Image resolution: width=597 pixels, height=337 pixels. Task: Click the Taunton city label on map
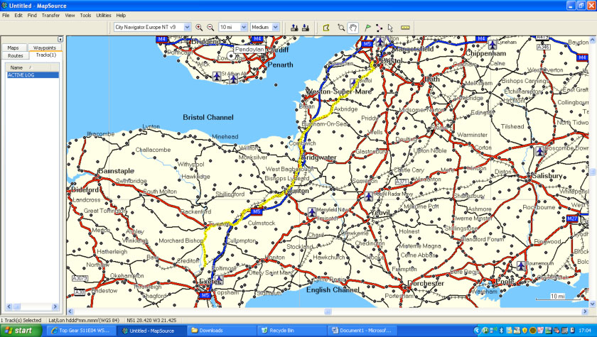coord(296,191)
